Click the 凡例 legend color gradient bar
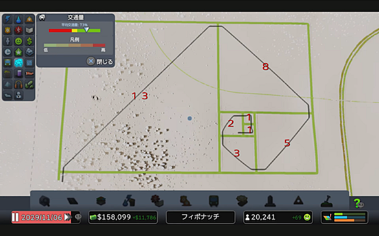 point(74,45)
